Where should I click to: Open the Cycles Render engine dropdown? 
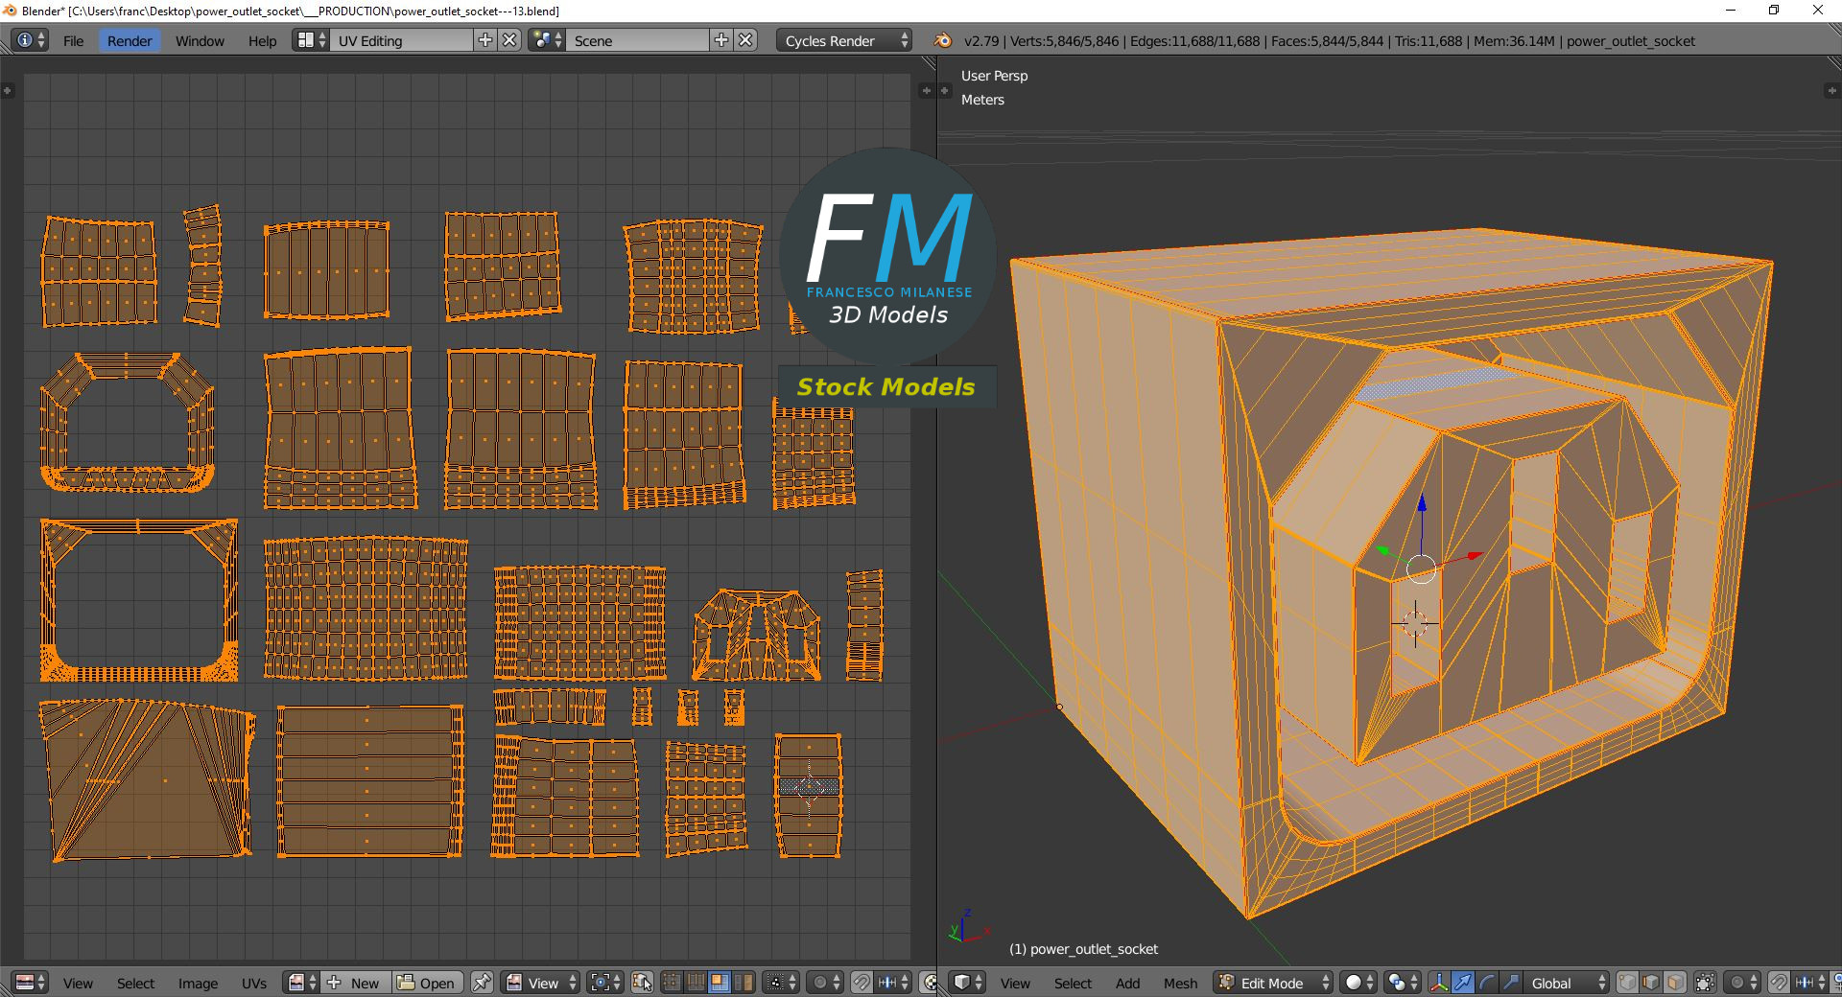click(x=844, y=40)
